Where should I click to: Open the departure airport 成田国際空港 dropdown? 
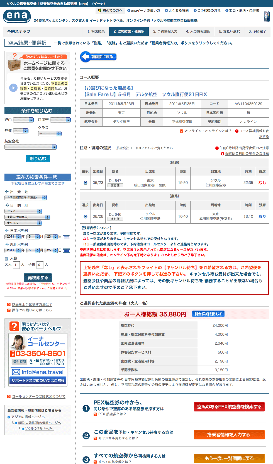(26, 198)
